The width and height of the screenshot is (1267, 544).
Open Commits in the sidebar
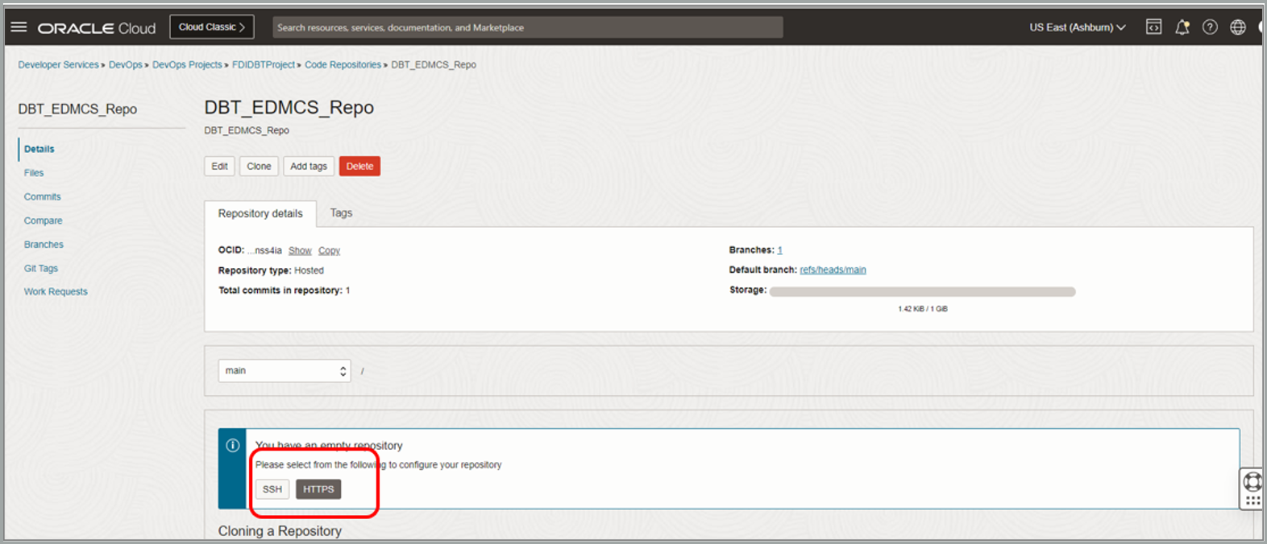pos(43,197)
